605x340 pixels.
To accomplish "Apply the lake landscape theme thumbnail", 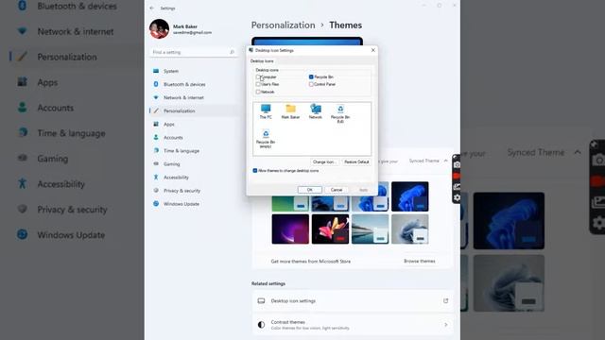I will [370, 229].
